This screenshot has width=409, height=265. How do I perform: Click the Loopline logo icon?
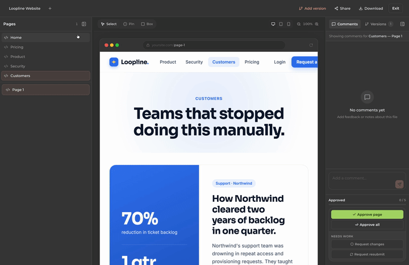(114, 62)
